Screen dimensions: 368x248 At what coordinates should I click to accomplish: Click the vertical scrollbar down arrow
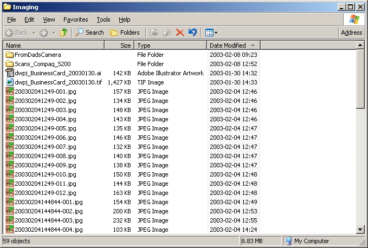point(360,230)
